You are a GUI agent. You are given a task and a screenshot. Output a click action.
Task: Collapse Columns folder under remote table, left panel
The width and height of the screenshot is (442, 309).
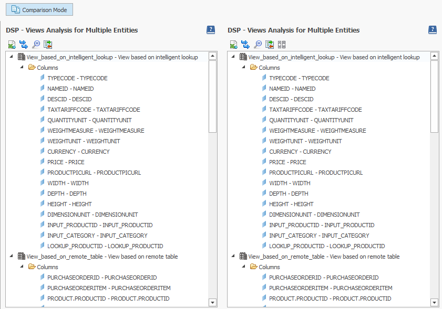(x=22, y=267)
